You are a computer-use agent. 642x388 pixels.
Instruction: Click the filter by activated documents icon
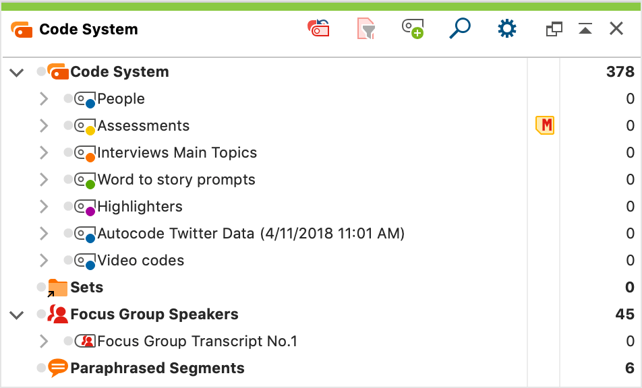(x=366, y=28)
